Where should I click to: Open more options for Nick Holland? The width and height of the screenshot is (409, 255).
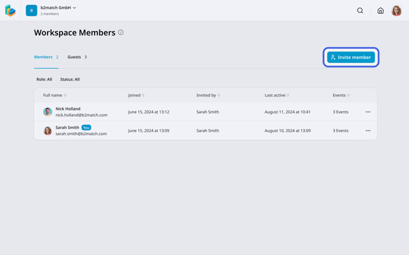click(x=368, y=112)
